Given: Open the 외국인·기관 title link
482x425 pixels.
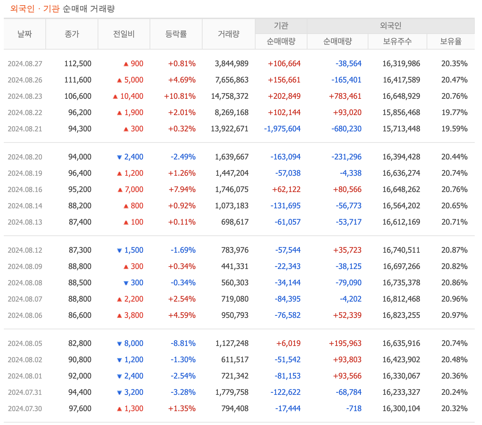Looking at the screenshot, I should tap(35, 8).
